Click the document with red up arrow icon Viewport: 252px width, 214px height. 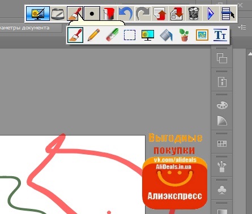pyautogui.click(x=160, y=14)
